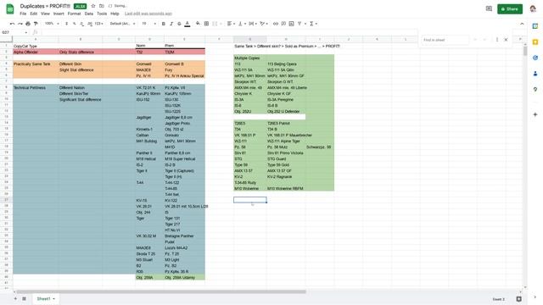Open the Keep notes side panel
This screenshot has height=305, width=543.
[535, 42]
